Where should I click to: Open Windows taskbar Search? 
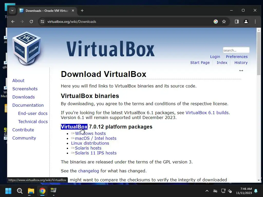point(20,191)
